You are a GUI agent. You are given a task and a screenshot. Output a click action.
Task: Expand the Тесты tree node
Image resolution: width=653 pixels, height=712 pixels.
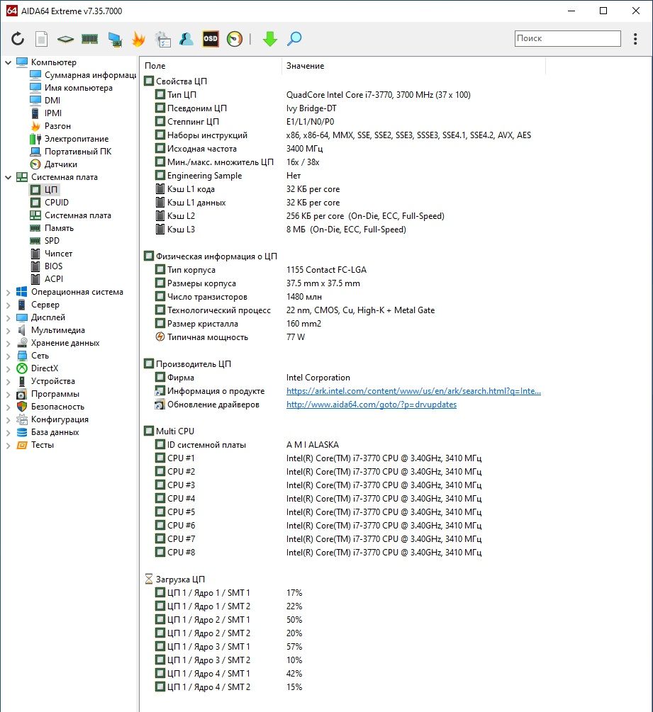(9, 445)
